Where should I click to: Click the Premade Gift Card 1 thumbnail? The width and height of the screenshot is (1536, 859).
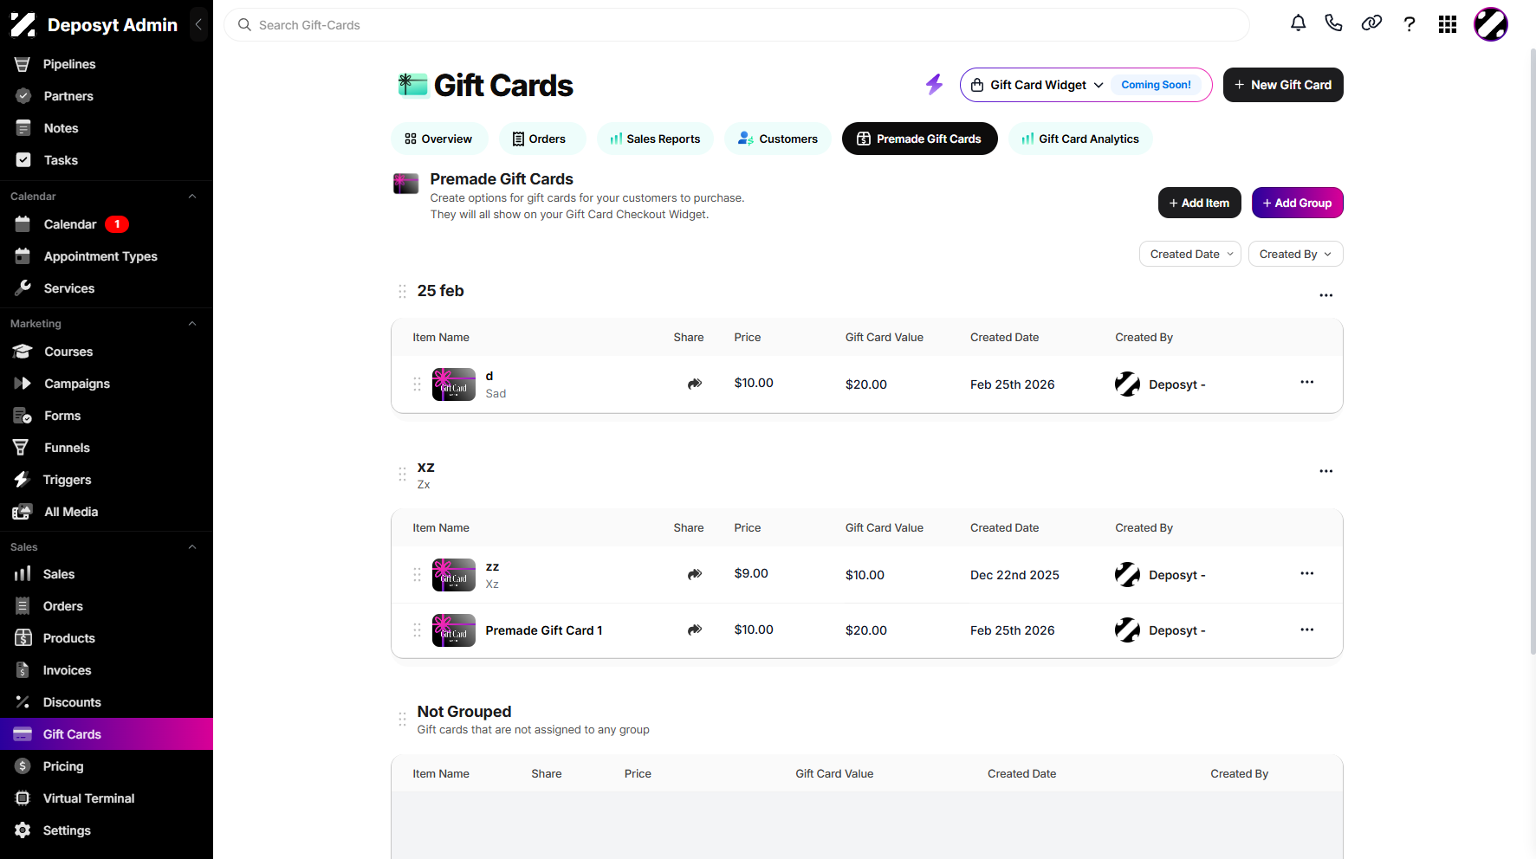tap(454, 630)
